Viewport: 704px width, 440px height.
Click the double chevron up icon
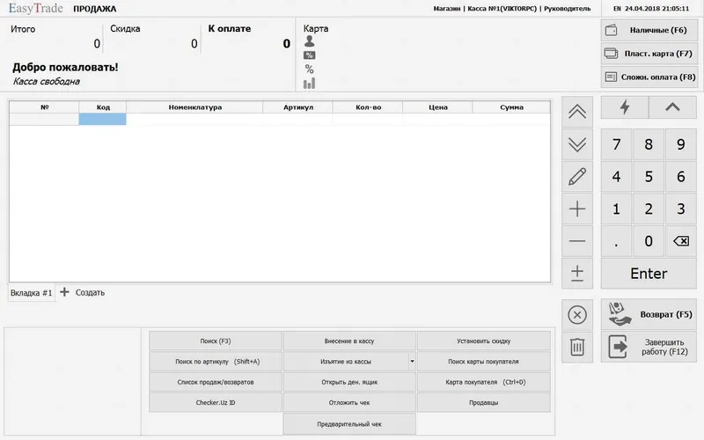pyautogui.click(x=577, y=112)
